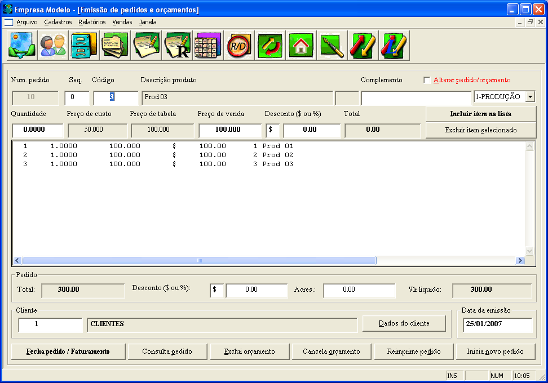The width and height of the screenshot is (548, 383).
Task: Click the fountain pen toolbar icon
Action: click(332, 46)
